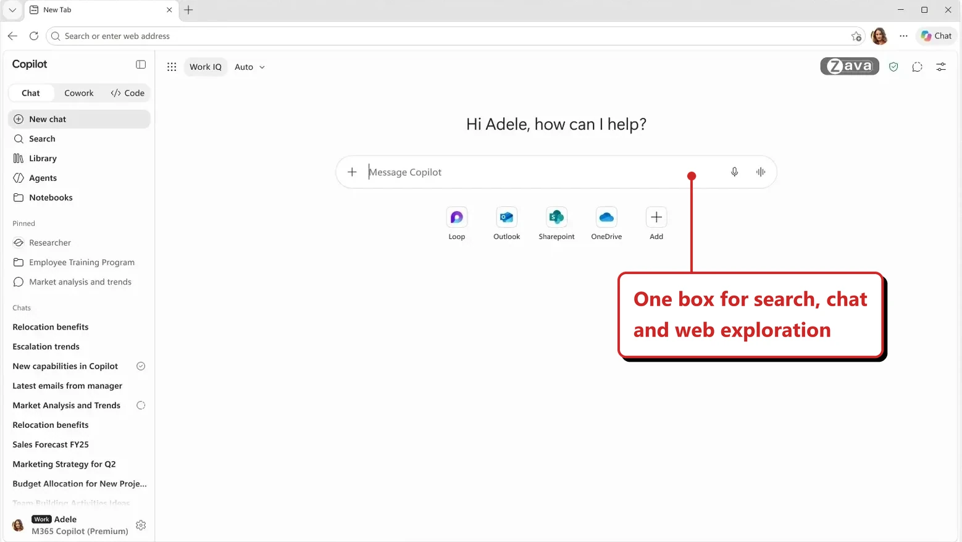The height and width of the screenshot is (542, 962).
Task: Click the Zava organization logo
Action: pyautogui.click(x=850, y=66)
